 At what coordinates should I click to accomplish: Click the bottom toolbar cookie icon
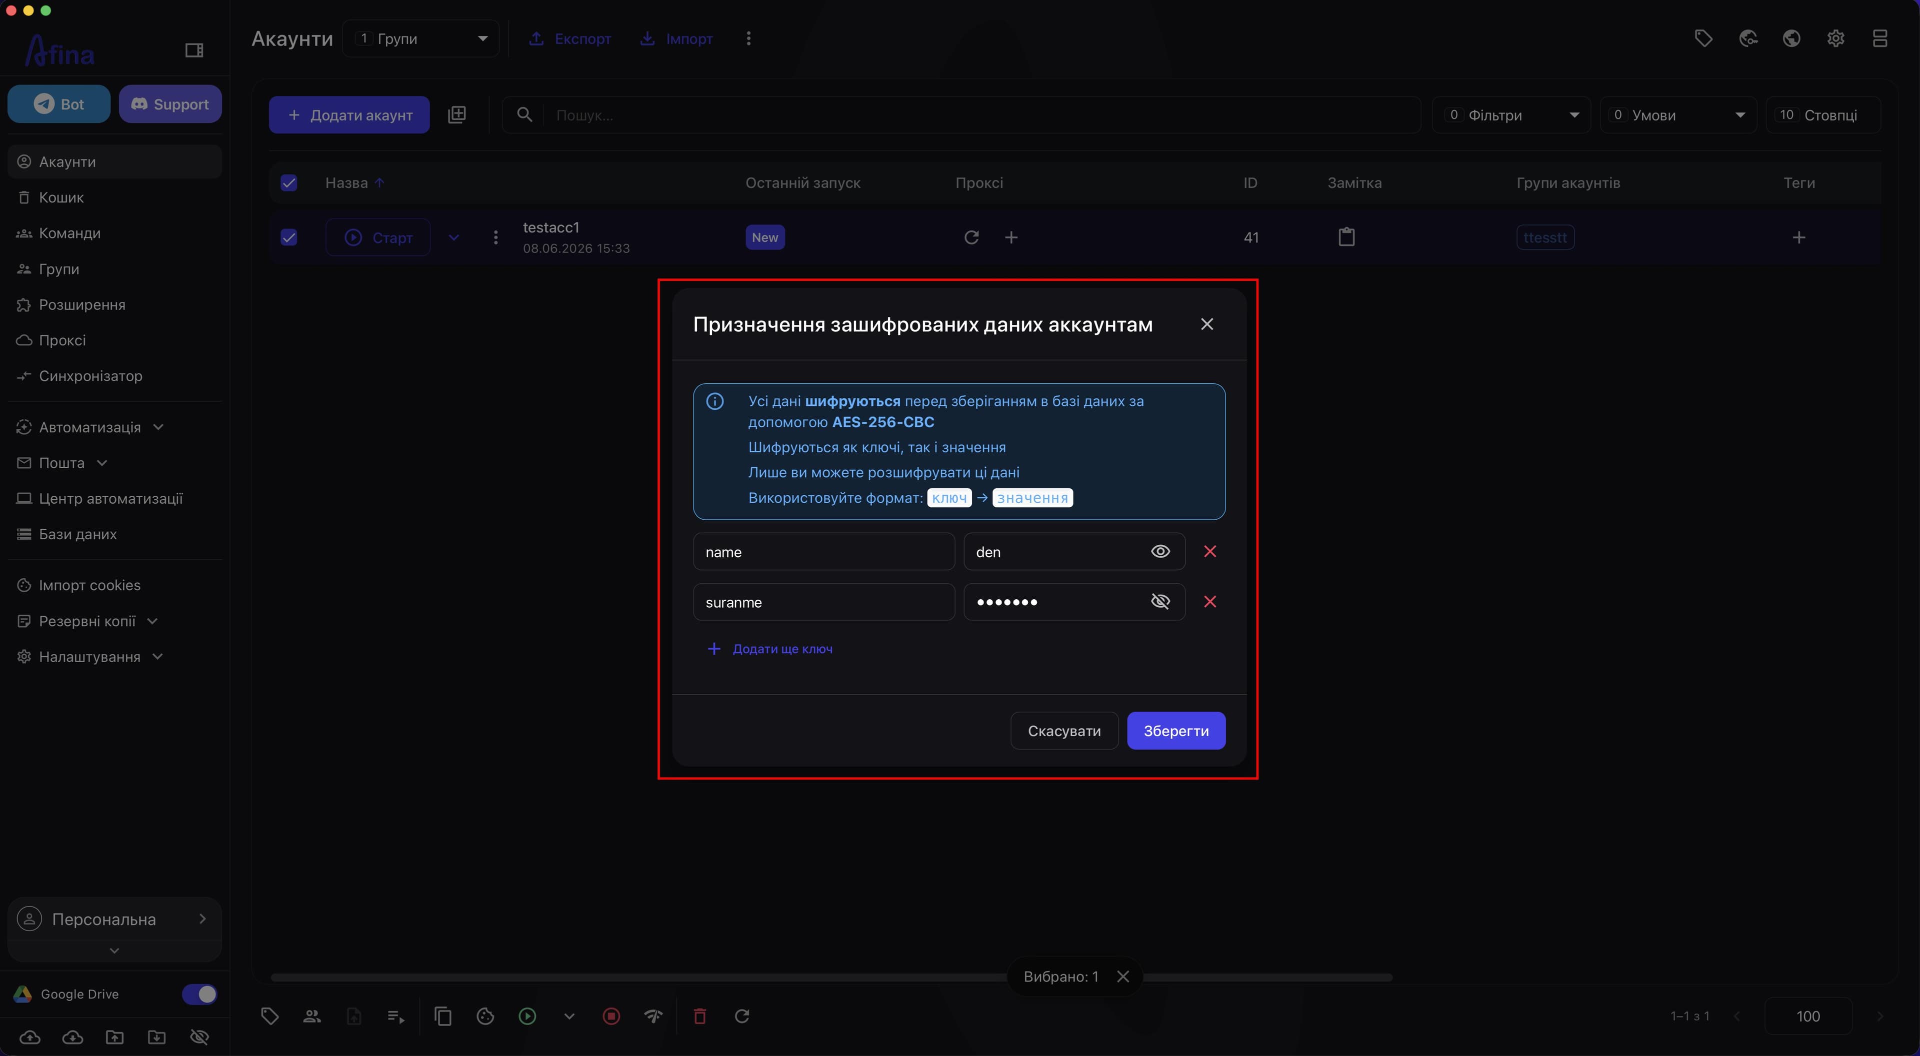click(x=485, y=1016)
